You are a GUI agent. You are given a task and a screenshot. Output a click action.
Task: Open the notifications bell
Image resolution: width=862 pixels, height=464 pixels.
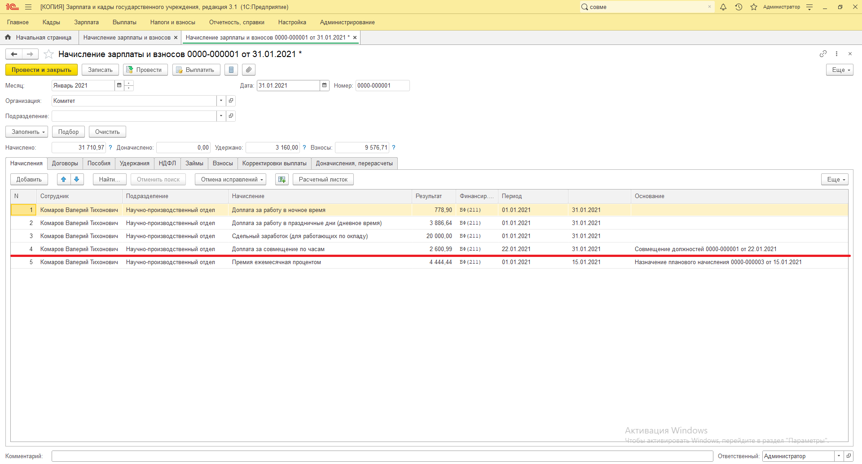723,7
